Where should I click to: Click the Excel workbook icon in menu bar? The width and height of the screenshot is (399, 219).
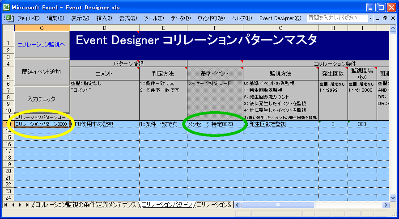[x=10, y=18]
